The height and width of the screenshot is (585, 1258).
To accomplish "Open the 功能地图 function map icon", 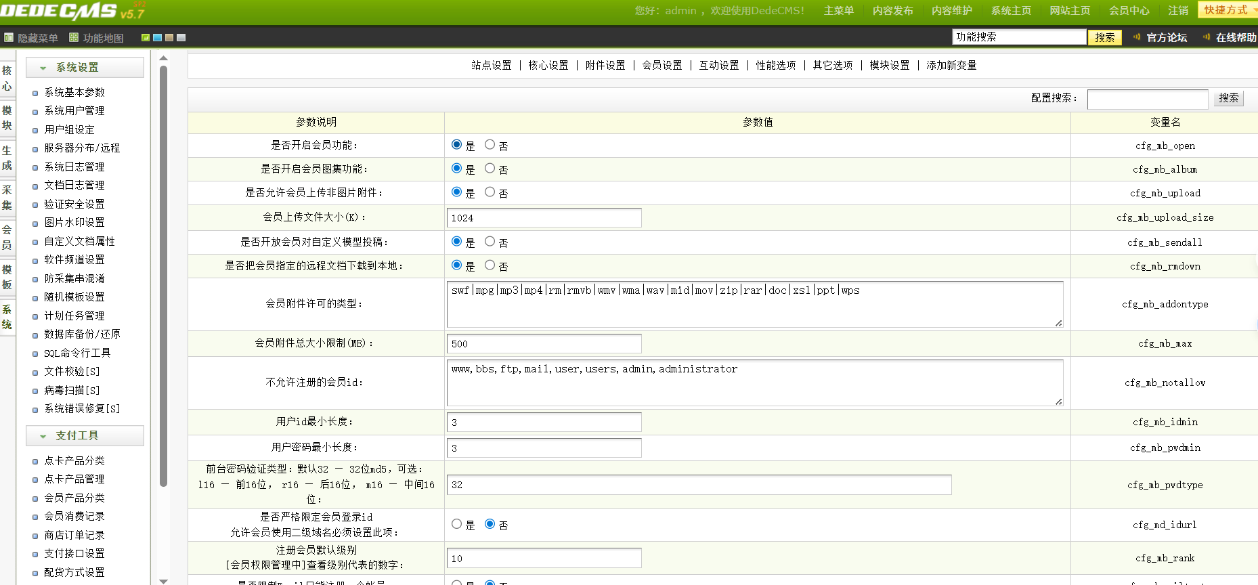I will pos(74,38).
